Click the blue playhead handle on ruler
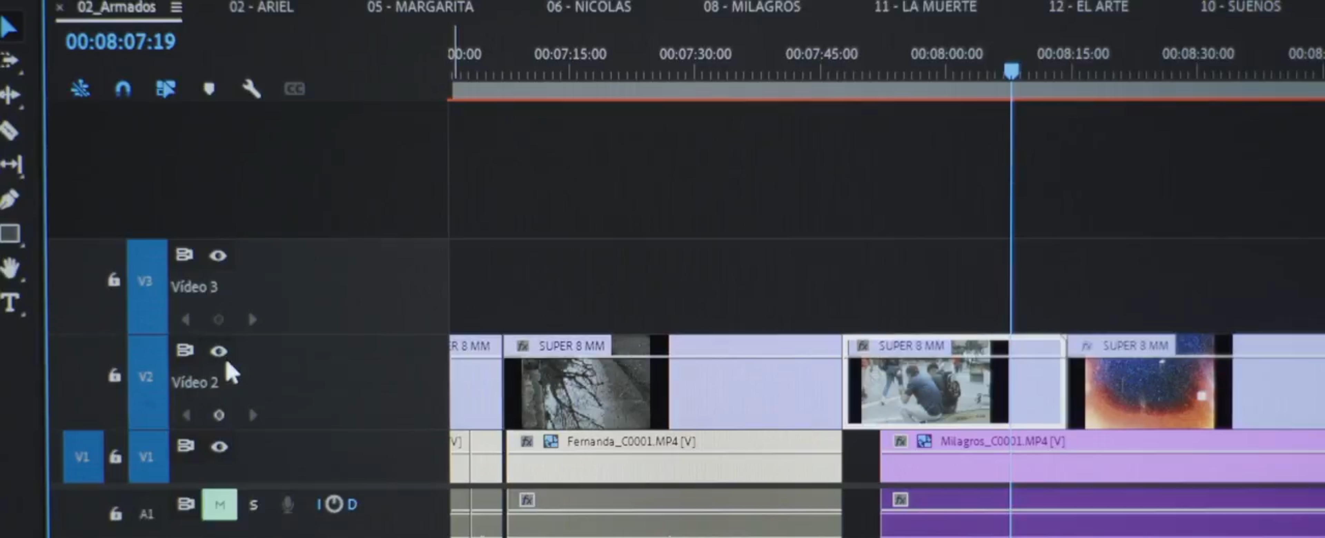Screen dimensions: 1325x538 pos(1011,71)
